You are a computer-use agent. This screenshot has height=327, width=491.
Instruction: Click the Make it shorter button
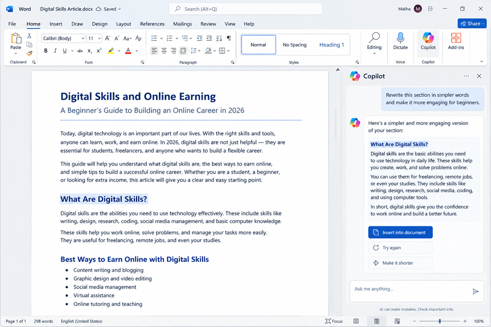[400, 263]
